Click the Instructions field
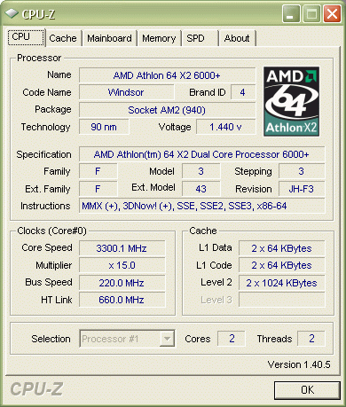Screen dimensions: 346x407 coord(201,206)
